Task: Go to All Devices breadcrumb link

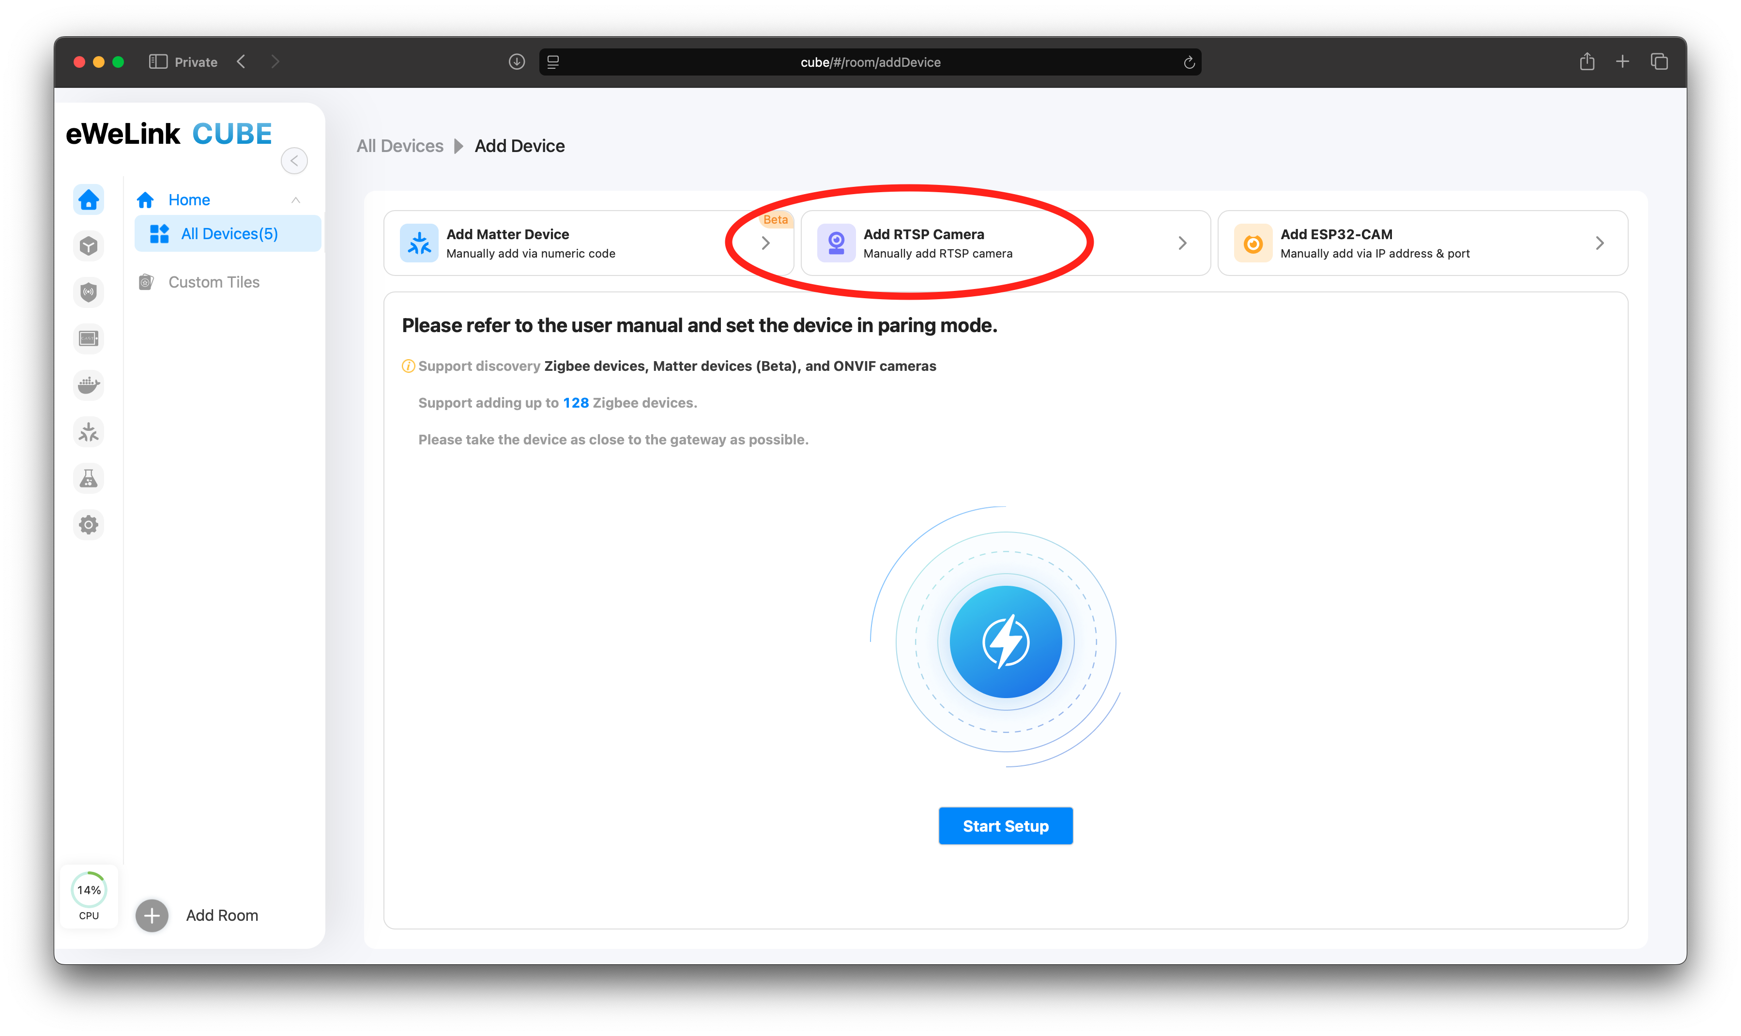Action: 399,146
